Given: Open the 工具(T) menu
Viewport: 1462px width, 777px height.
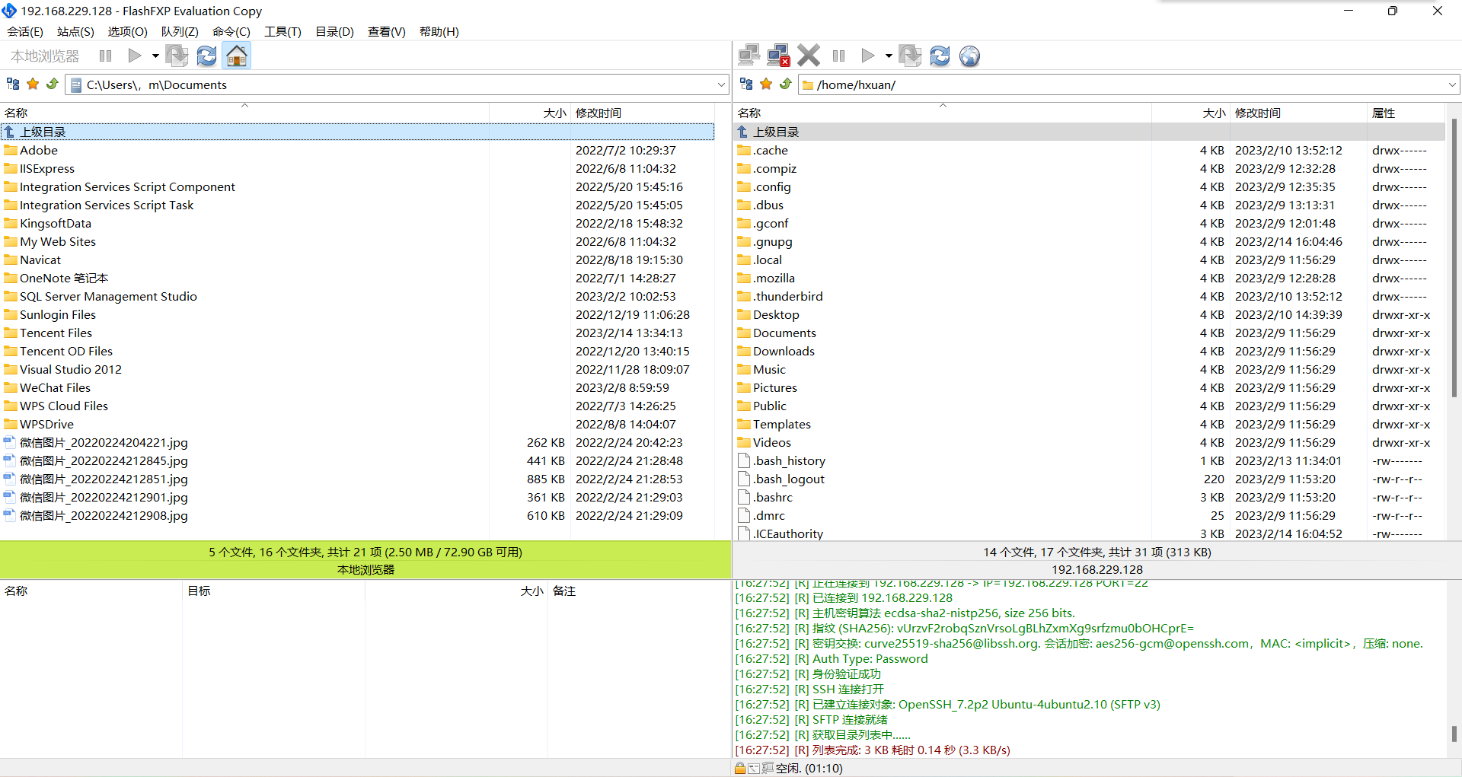Looking at the screenshot, I should coord(283,31).
